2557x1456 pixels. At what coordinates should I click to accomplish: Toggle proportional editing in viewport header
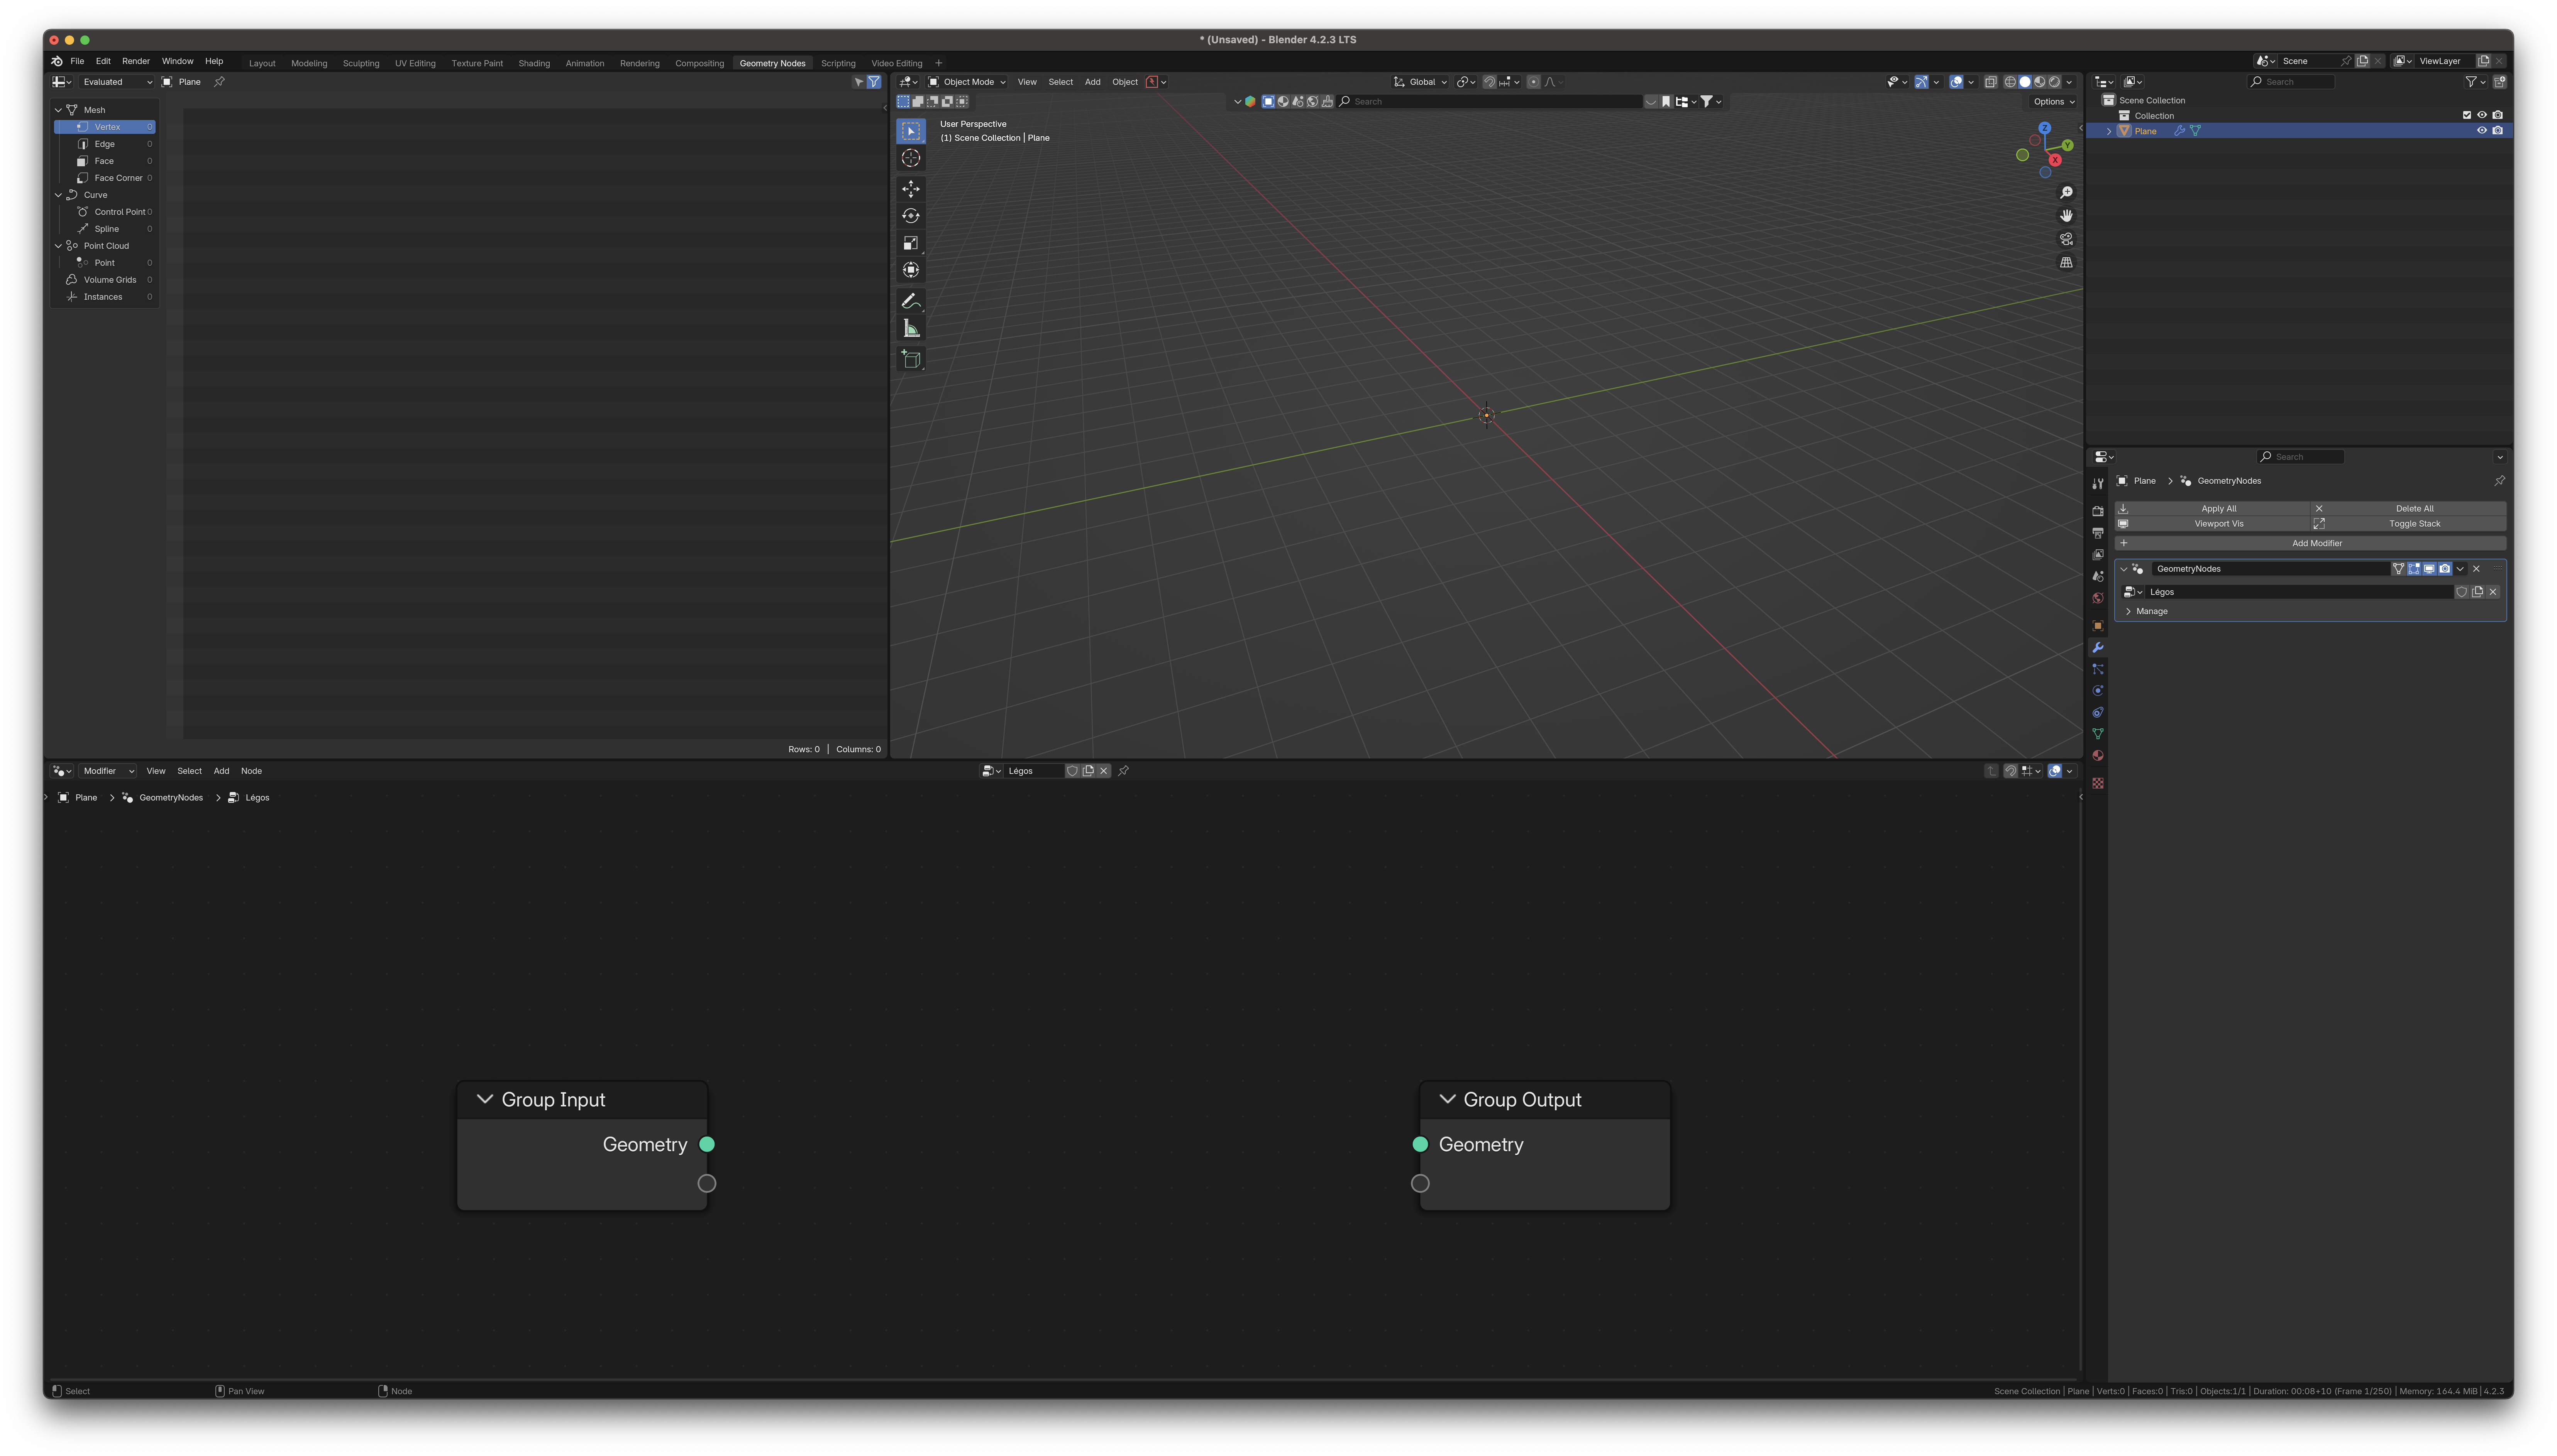[x=1534, y=82]
